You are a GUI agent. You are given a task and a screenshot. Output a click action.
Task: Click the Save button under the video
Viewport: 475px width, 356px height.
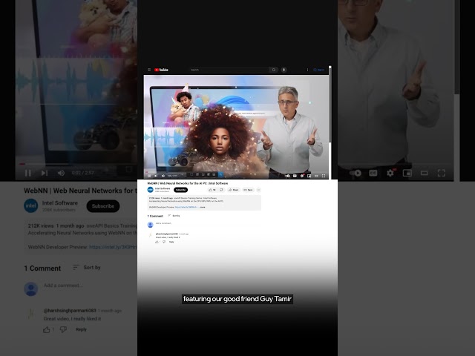click(x=248, y=190)
